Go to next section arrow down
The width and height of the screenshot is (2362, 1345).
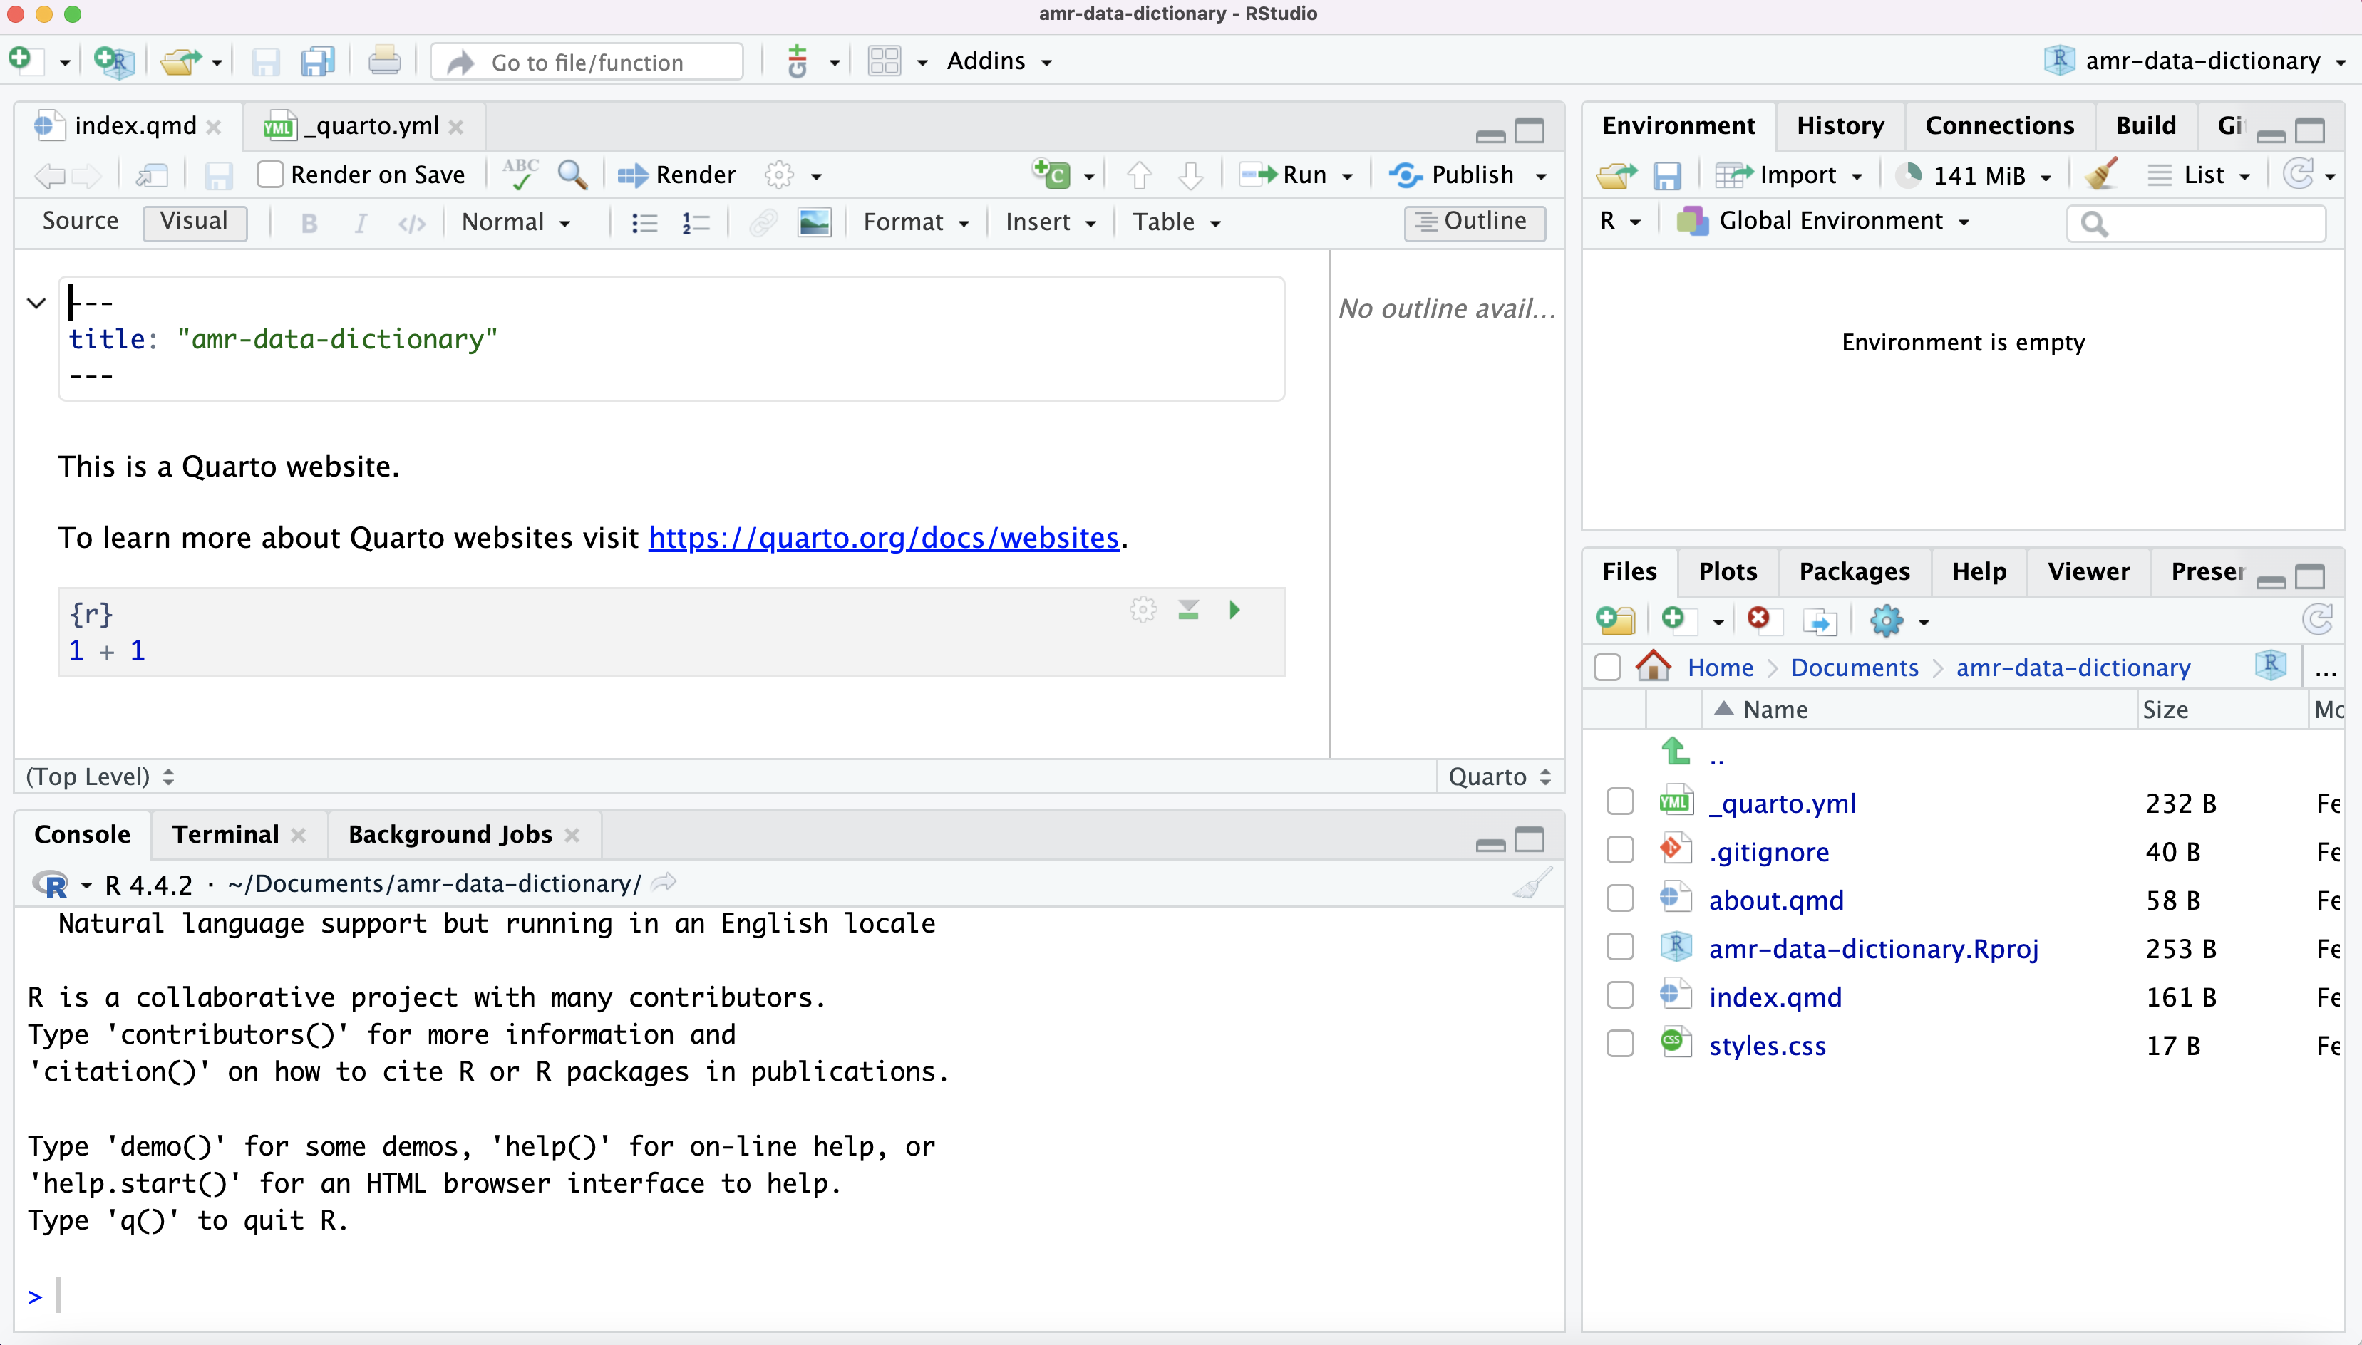pyautogui.click(x=1191, y=175)
